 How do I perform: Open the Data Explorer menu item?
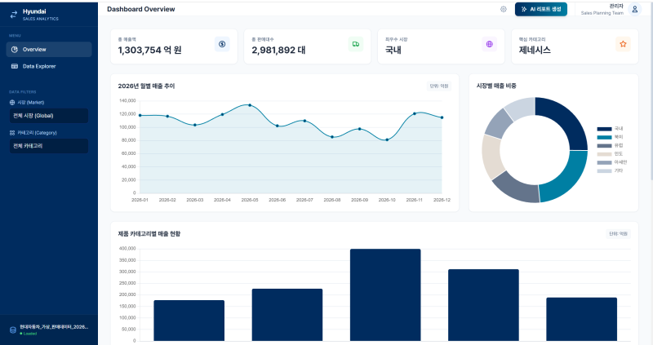click(49, 66)
